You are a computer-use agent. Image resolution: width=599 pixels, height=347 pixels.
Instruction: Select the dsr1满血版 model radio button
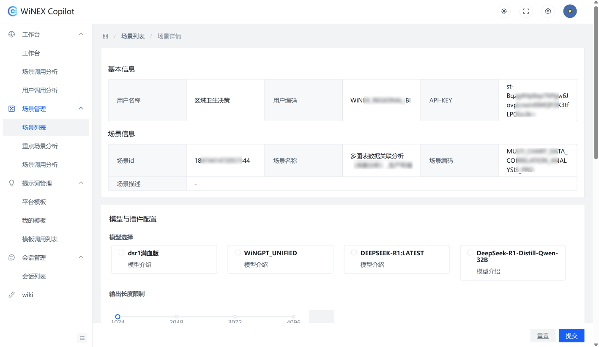(x=121, y=252)
